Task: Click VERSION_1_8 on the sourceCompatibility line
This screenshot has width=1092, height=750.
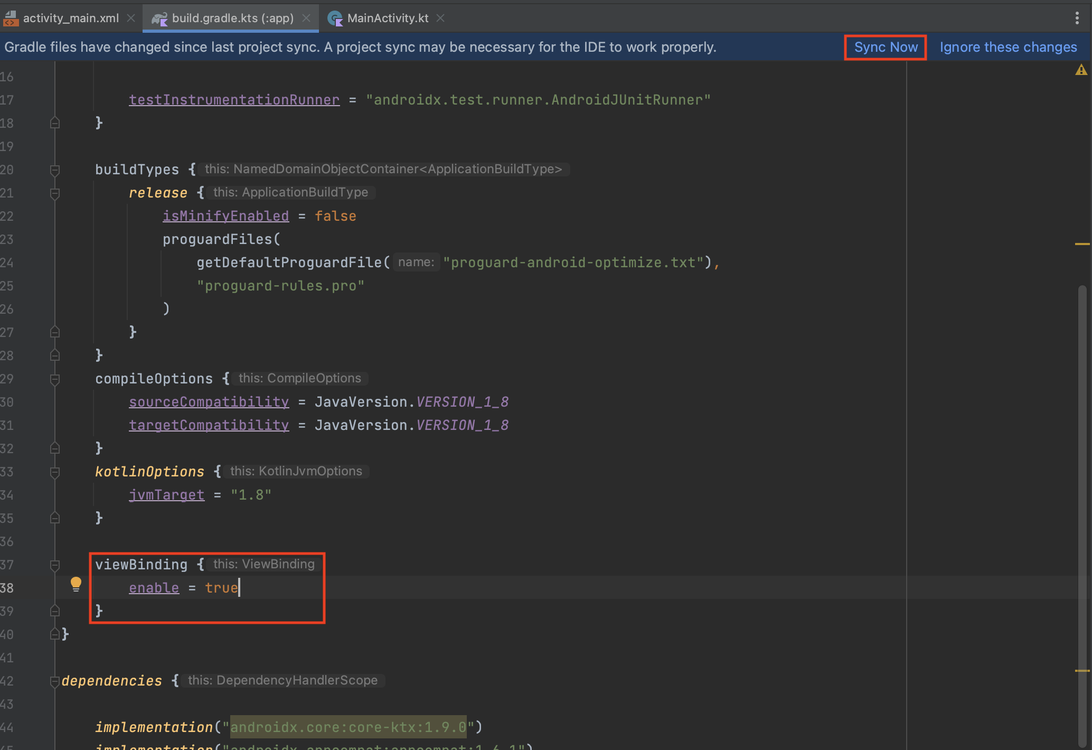Action: (x=462, y=402)
